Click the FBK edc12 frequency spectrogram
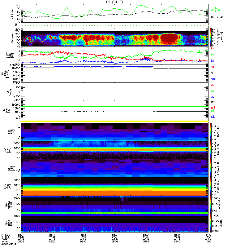The height and width of the screenshot is (248, 232). click(x=114, y=205)
